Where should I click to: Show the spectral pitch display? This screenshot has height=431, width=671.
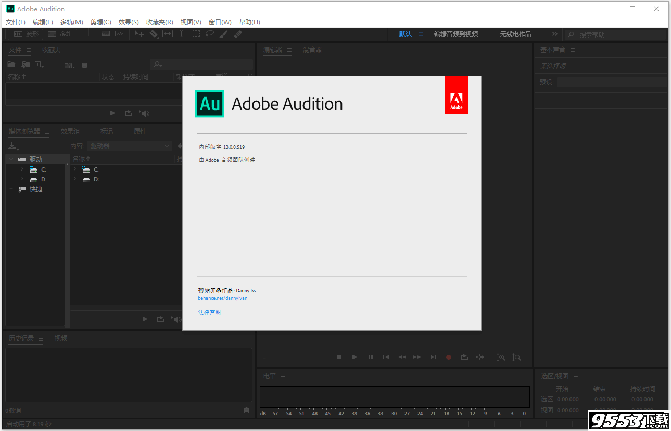(x=119, y=34)
